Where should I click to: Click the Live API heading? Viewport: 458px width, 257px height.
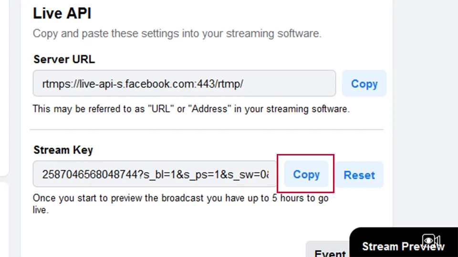pos(62,13)
